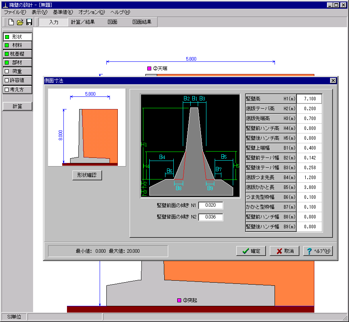Click the Save floppy disk icon

point(29,22)
